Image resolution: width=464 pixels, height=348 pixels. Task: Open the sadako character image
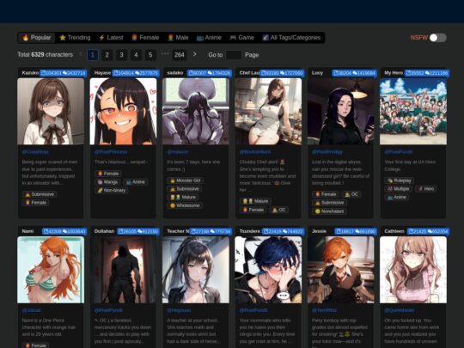pos(196,111)
